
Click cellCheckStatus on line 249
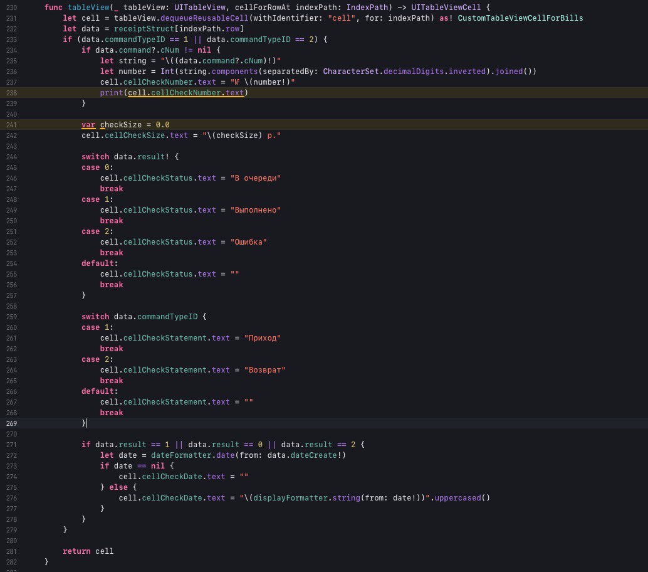158,210
